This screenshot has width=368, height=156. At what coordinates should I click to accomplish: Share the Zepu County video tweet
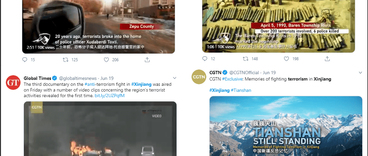[147, 60]
